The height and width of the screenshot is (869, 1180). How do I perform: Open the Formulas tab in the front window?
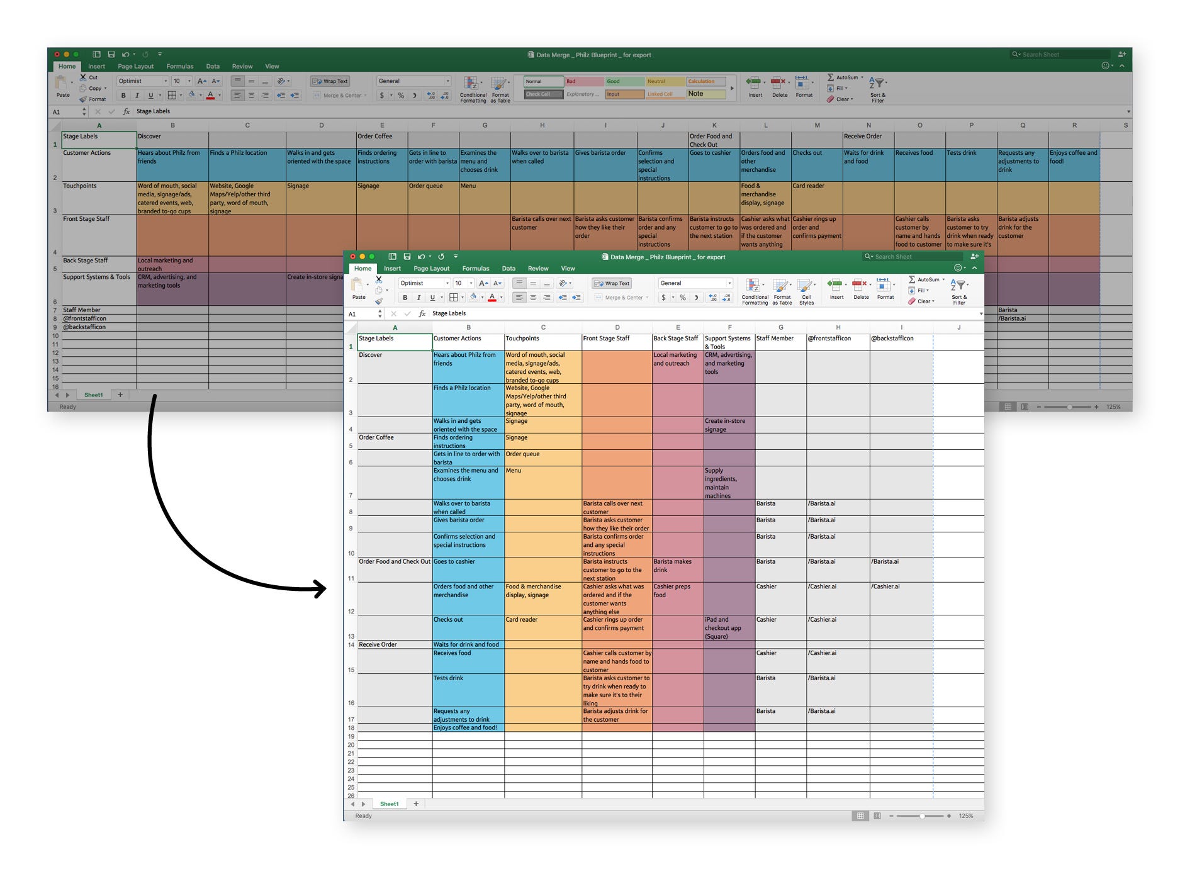coord(476,269)
